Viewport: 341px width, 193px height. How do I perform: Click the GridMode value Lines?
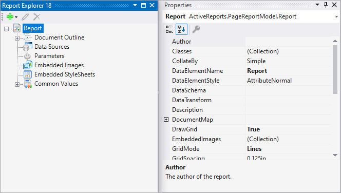click(254, 149)
